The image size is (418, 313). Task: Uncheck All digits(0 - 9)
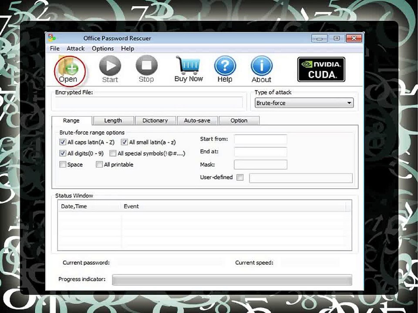pyautogui.click(x=63, y=153)
